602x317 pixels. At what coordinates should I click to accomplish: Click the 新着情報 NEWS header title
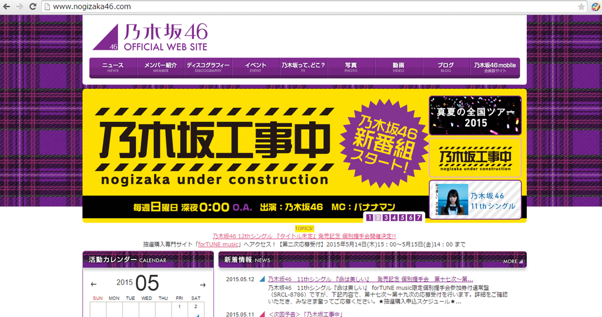[248, 260]
